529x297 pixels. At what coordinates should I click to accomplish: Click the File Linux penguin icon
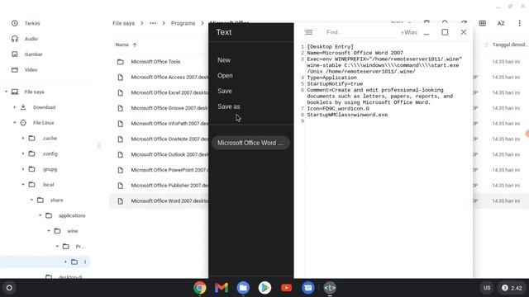click(23, 123)
